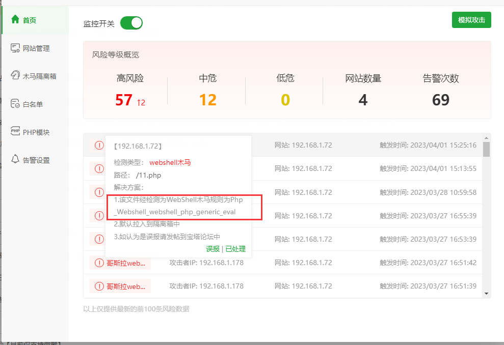Click warning icon on 2023/03/28 alert row
The width and height of the screenshot is (504, 345).
pyautogui.click(x=99, y=192)
